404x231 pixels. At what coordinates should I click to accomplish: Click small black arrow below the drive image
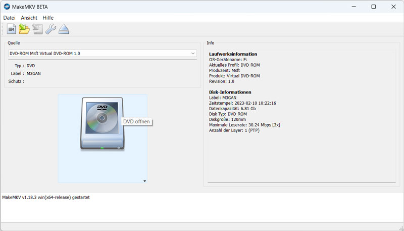(x=145, y=180)
